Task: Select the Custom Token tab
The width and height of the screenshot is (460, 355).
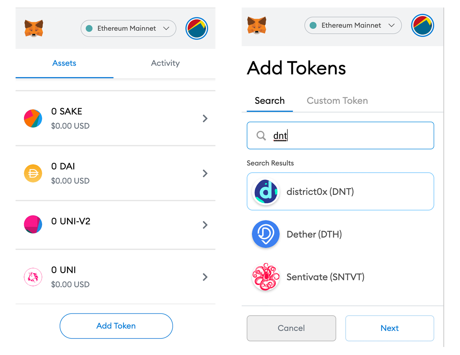Action: coord(337,101)
